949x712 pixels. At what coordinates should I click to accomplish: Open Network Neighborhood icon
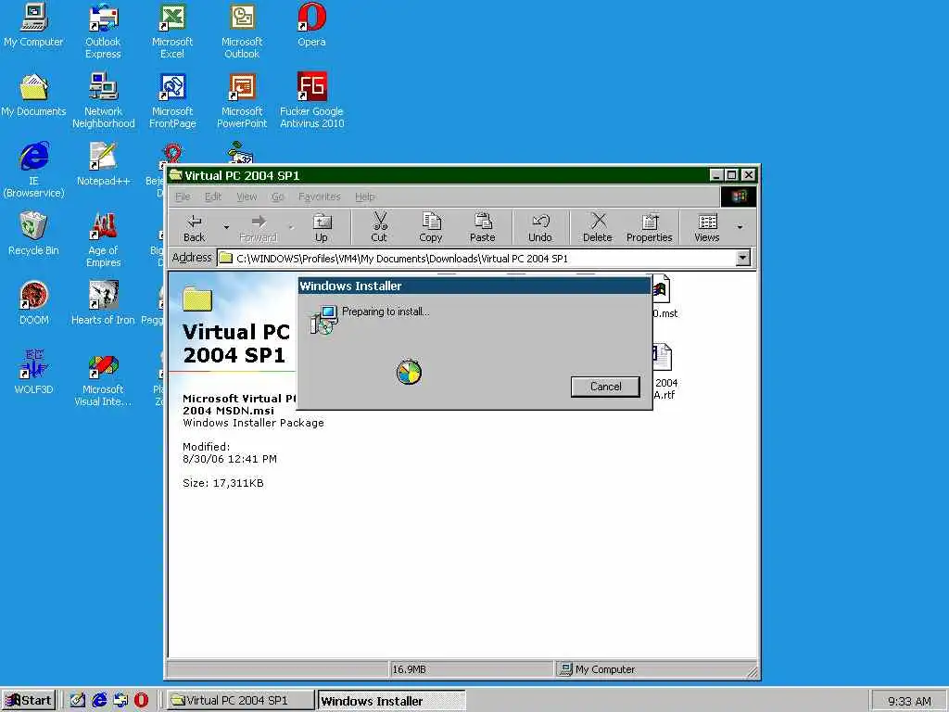[x=104, y=101]
